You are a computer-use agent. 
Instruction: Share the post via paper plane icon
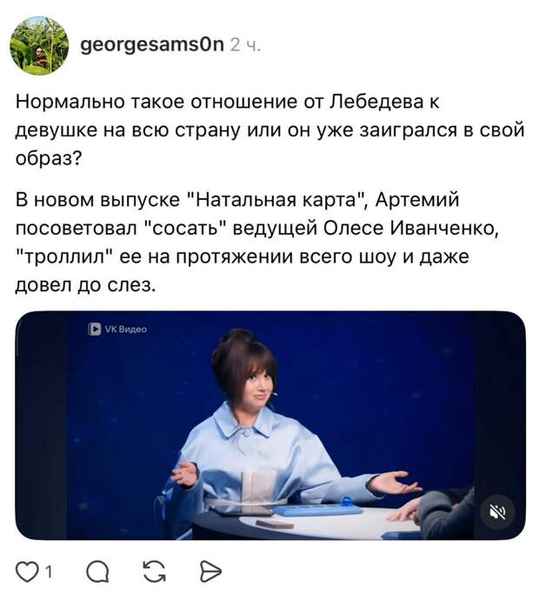click(x=210, y=570)
